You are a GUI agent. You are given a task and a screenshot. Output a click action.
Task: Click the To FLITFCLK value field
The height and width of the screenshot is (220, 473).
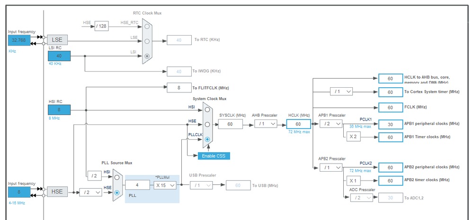(179, 88)
